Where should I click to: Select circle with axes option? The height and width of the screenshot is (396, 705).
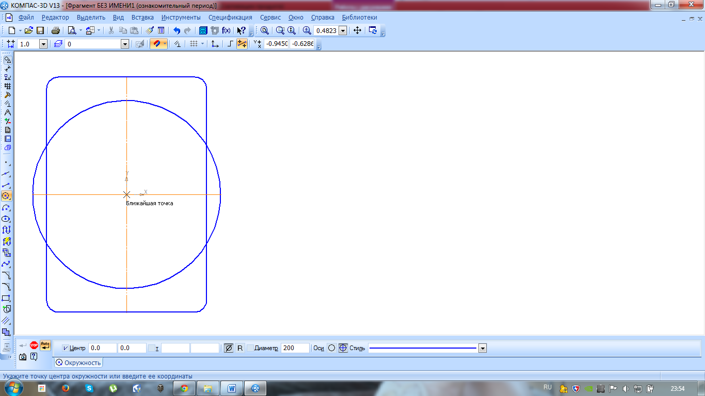point(343,348)
